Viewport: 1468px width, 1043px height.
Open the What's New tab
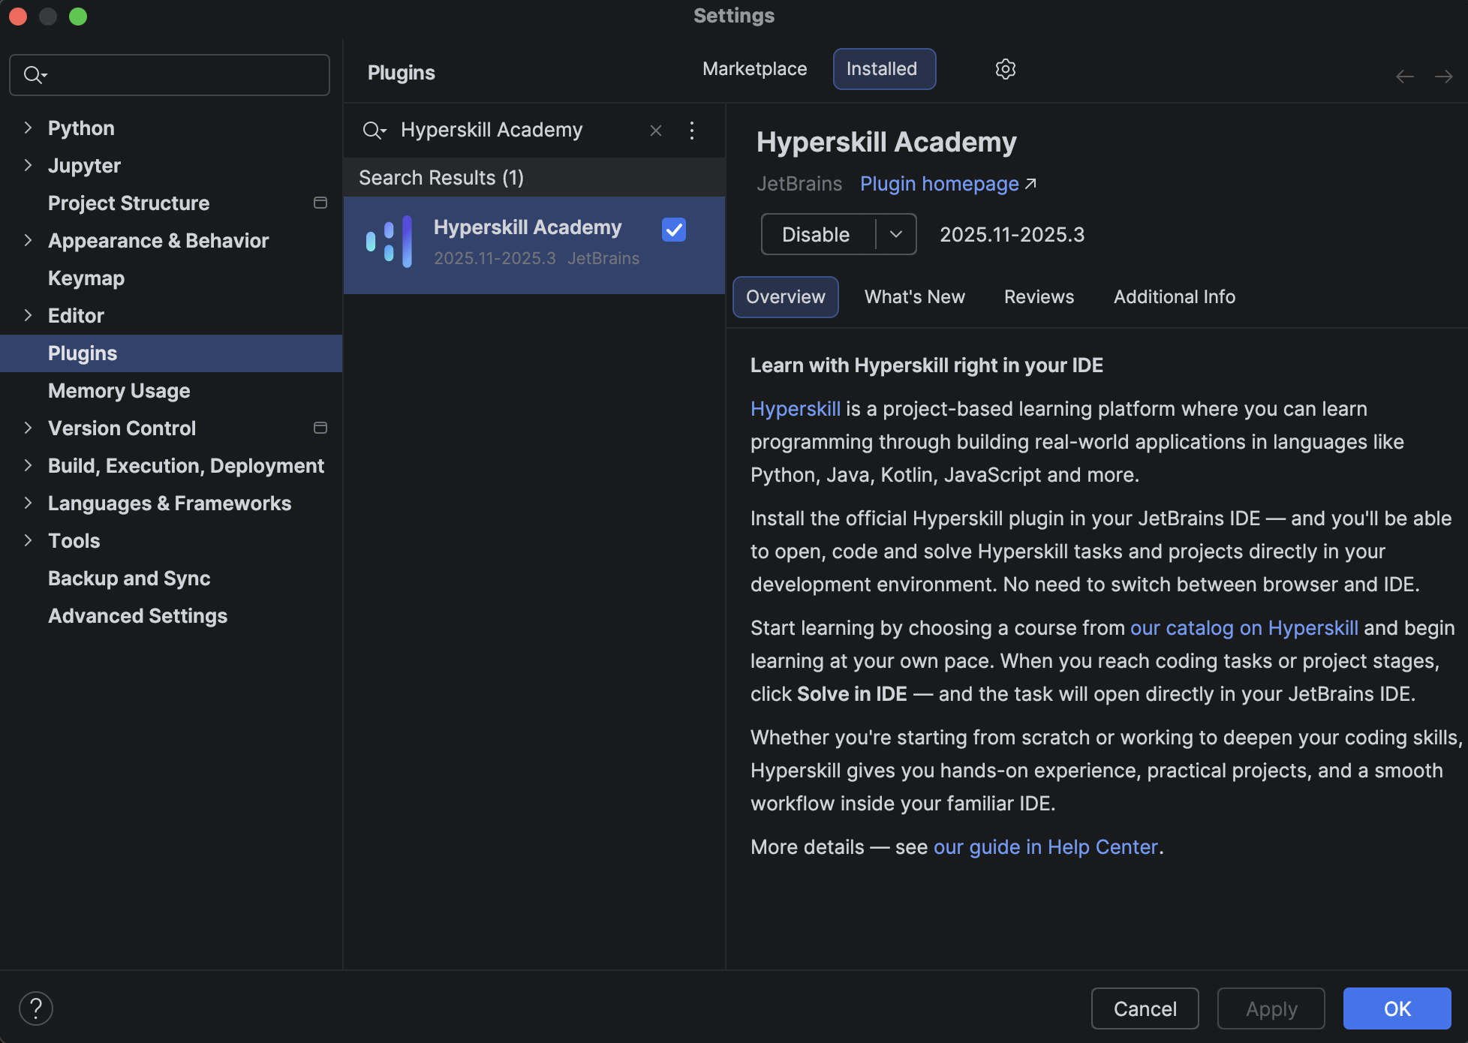(x=914, y=297)
